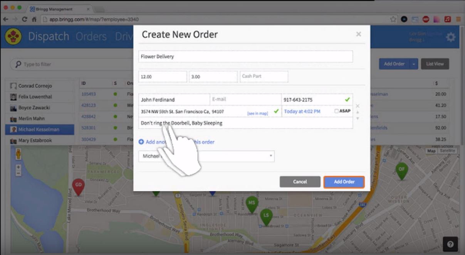Click the E-mail field

245,100
